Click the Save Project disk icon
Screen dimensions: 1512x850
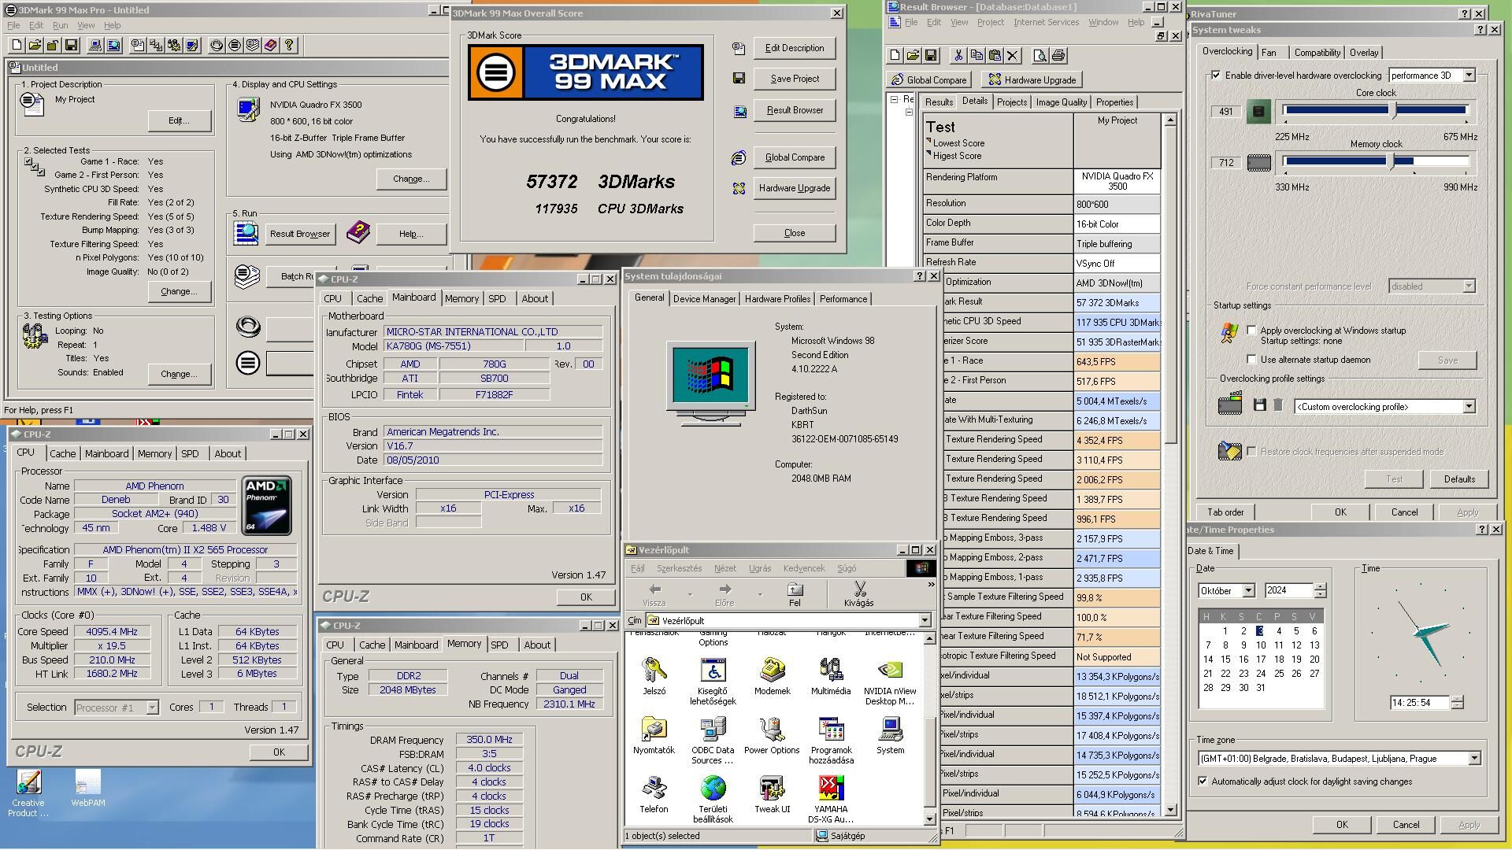(739, 79)
